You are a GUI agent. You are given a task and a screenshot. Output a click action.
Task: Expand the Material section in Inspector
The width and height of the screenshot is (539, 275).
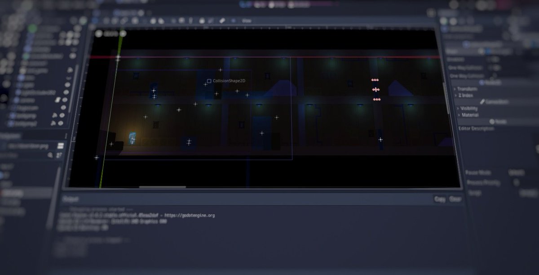point(468,115)
